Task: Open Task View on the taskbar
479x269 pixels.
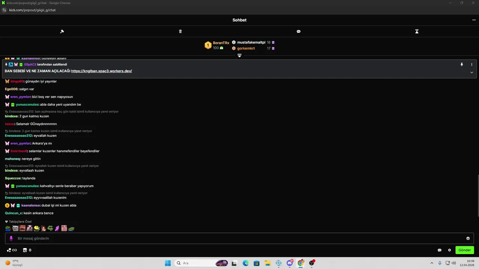Action: (x=234, y=263)
